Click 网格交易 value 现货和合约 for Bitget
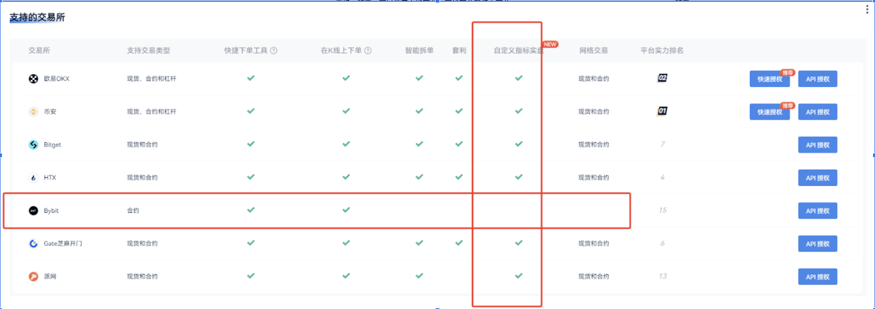 tap(594, 145)
